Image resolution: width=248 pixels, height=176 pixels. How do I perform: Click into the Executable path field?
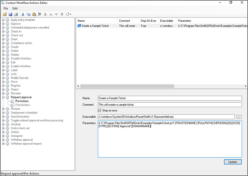[166, 117]
